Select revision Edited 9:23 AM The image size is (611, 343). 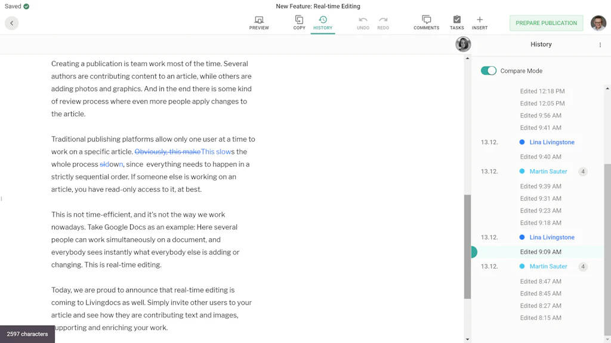point(541,210)
